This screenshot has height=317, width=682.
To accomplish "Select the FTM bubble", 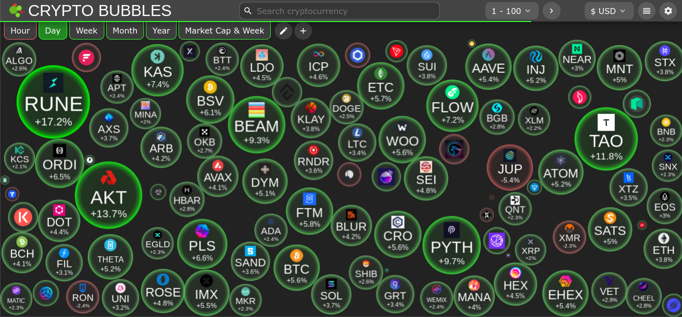I will click(309, 211).
